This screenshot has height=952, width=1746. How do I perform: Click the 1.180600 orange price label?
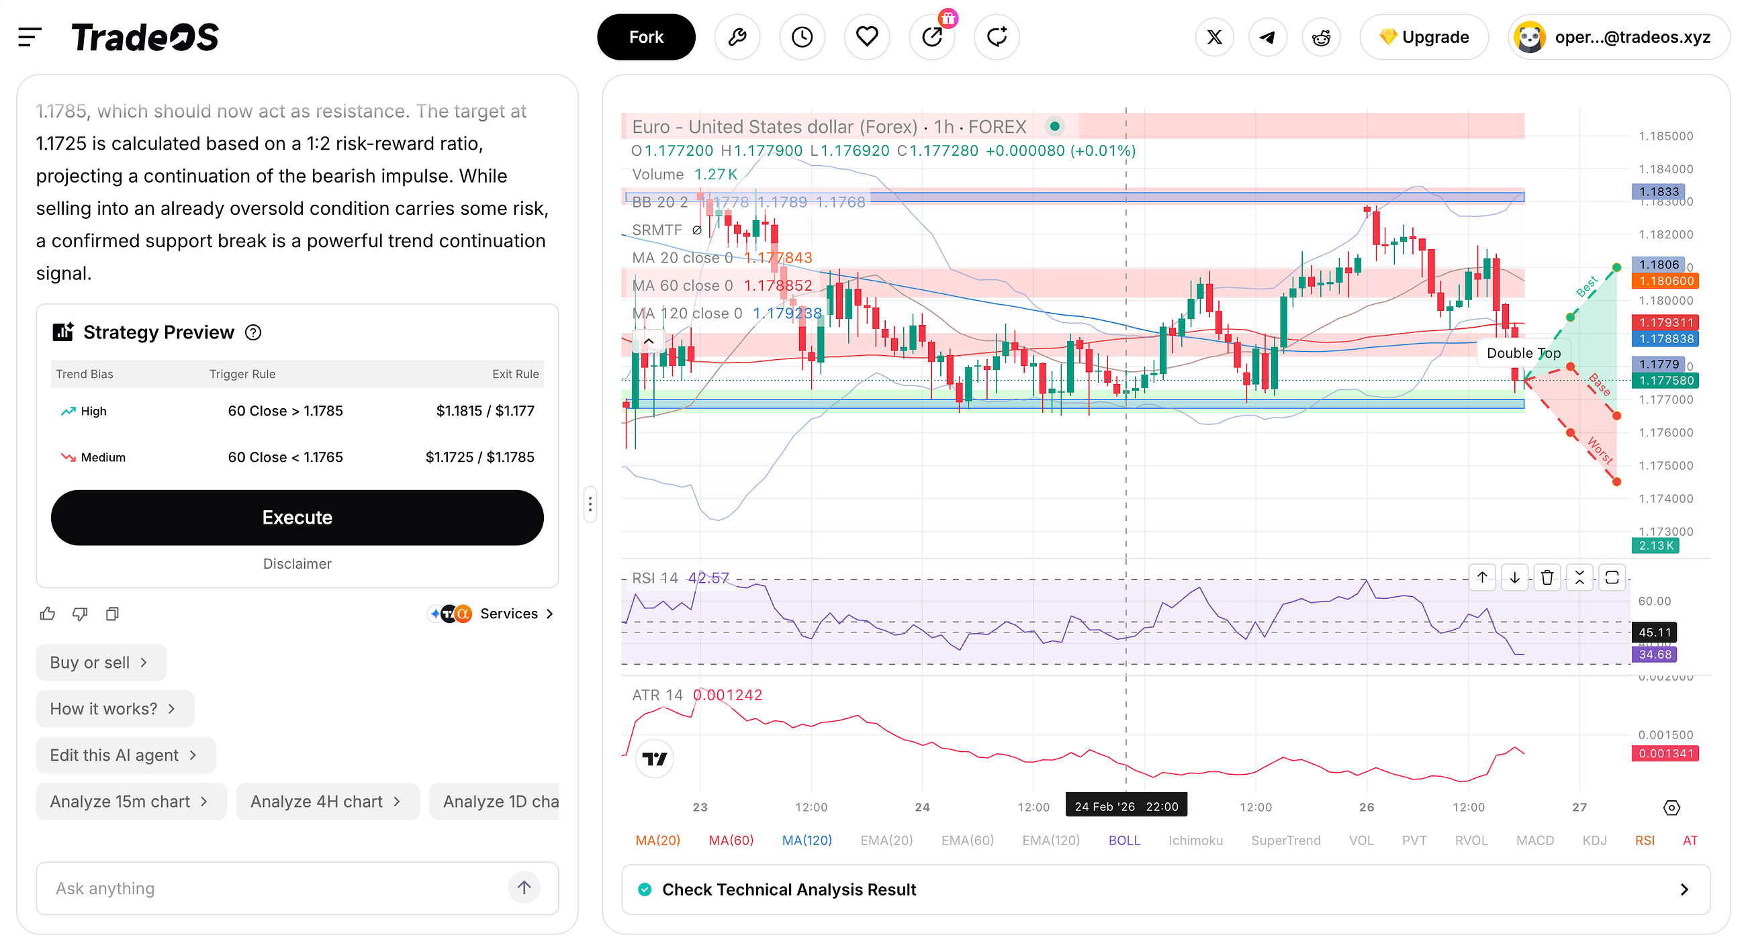point(1666,281)
